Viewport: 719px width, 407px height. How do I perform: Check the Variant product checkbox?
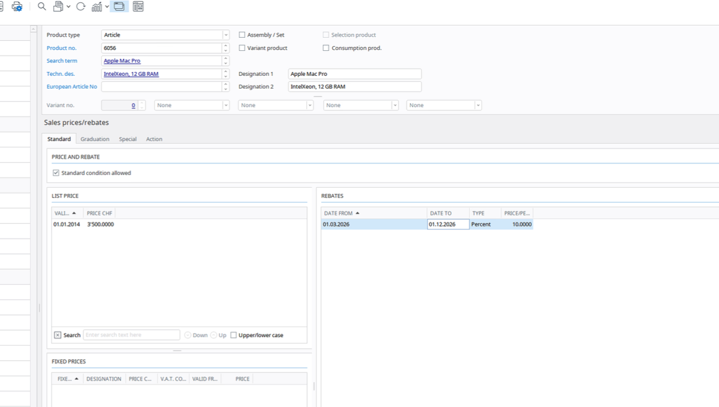coord(242,48)
